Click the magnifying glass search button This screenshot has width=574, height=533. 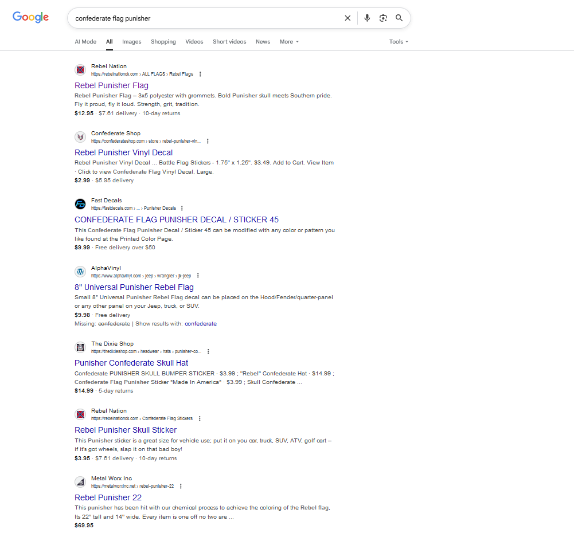[399, 18]
